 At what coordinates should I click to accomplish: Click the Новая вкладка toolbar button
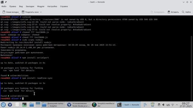click(x=11, y=12)
